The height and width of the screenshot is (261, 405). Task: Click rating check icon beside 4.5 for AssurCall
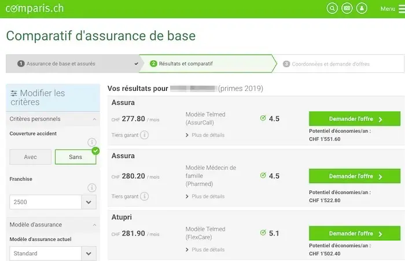point(263,118)
